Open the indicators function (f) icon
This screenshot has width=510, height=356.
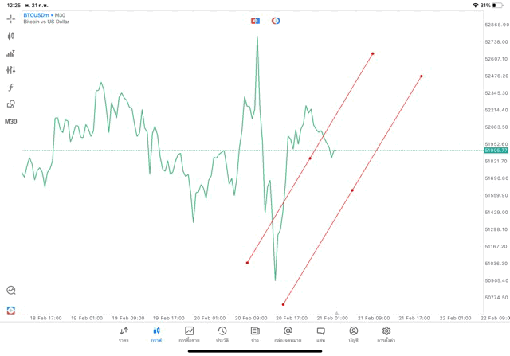(x=11, y=88)
